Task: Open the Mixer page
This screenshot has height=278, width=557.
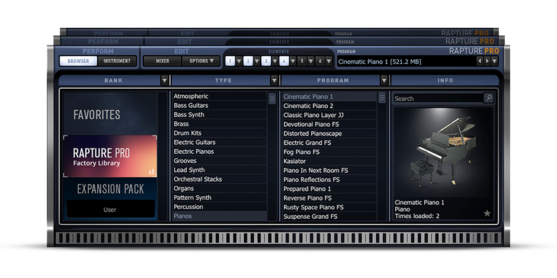Action: 162,61
